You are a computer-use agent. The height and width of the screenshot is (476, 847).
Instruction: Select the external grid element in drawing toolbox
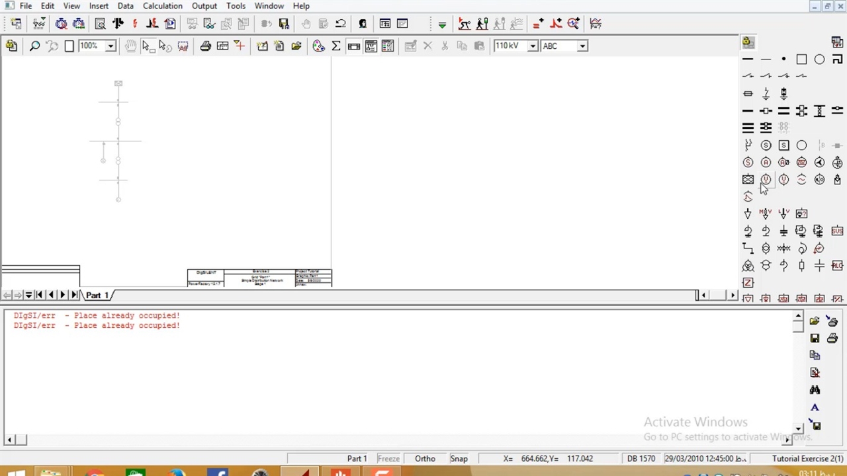(x=748, y=180)
